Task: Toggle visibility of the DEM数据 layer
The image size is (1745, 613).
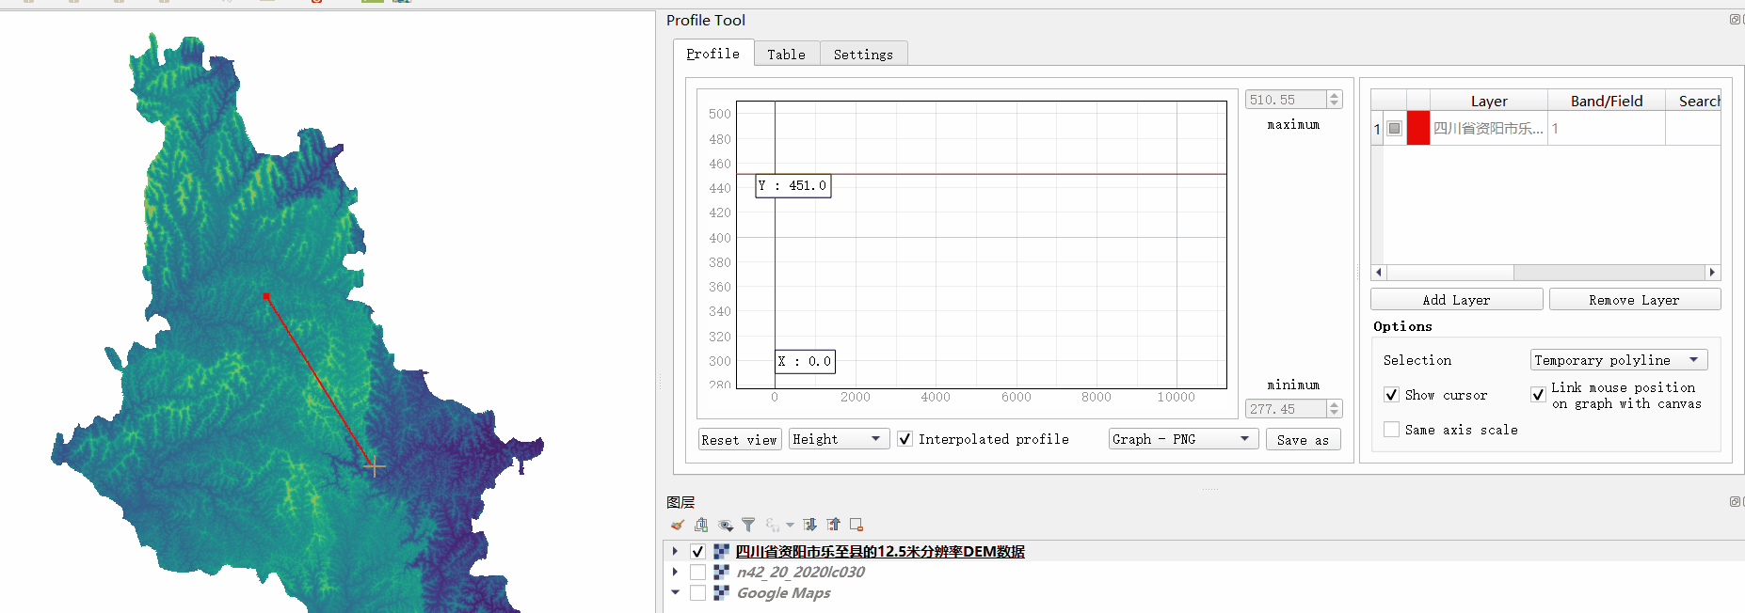Action: [697, 551]
